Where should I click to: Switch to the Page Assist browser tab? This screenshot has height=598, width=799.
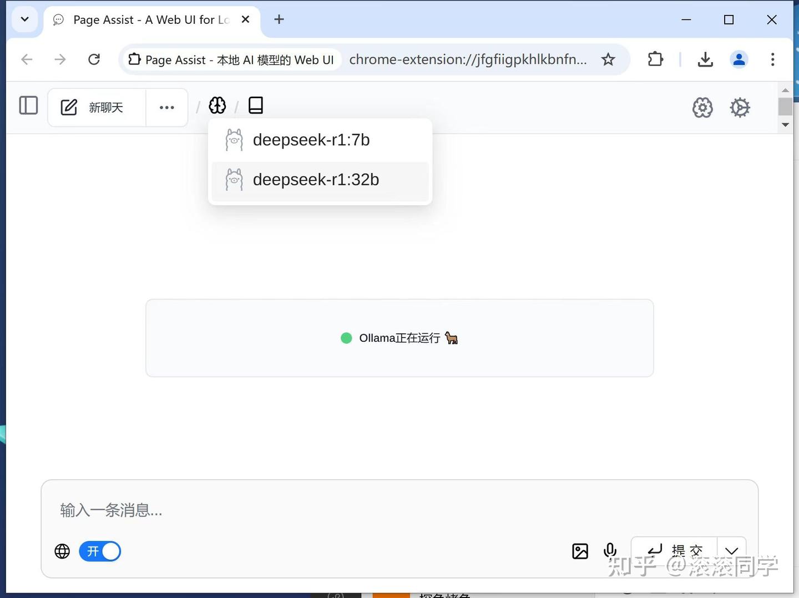pos(150,19)
